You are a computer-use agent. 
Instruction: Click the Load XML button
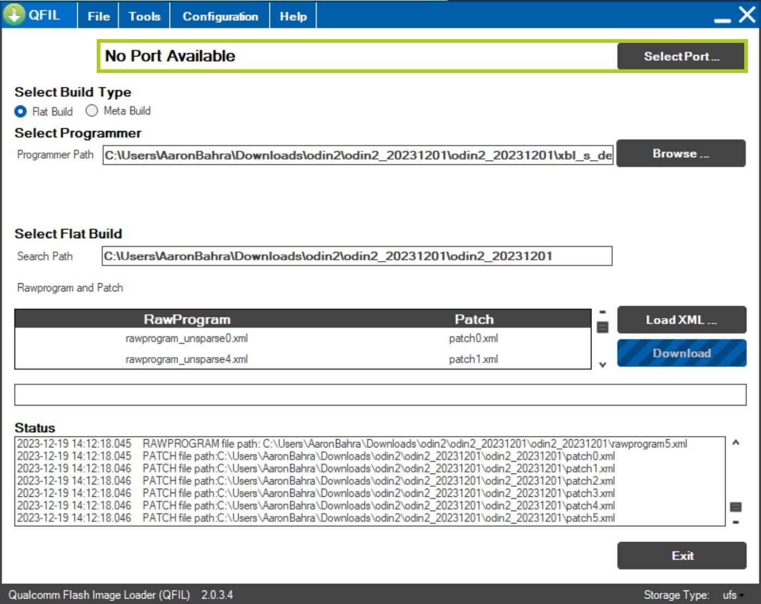(x=681, y=320)
